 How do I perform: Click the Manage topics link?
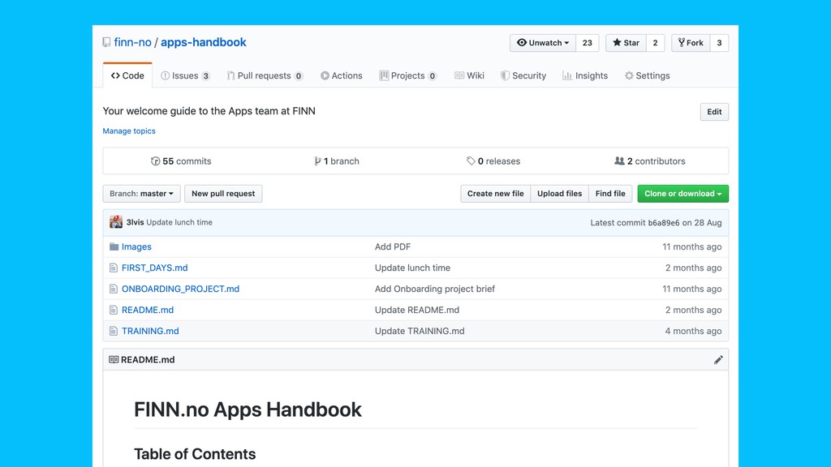point(129,131)
